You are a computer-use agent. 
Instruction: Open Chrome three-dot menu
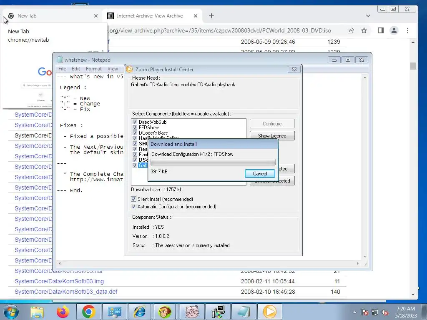point(407,30)
